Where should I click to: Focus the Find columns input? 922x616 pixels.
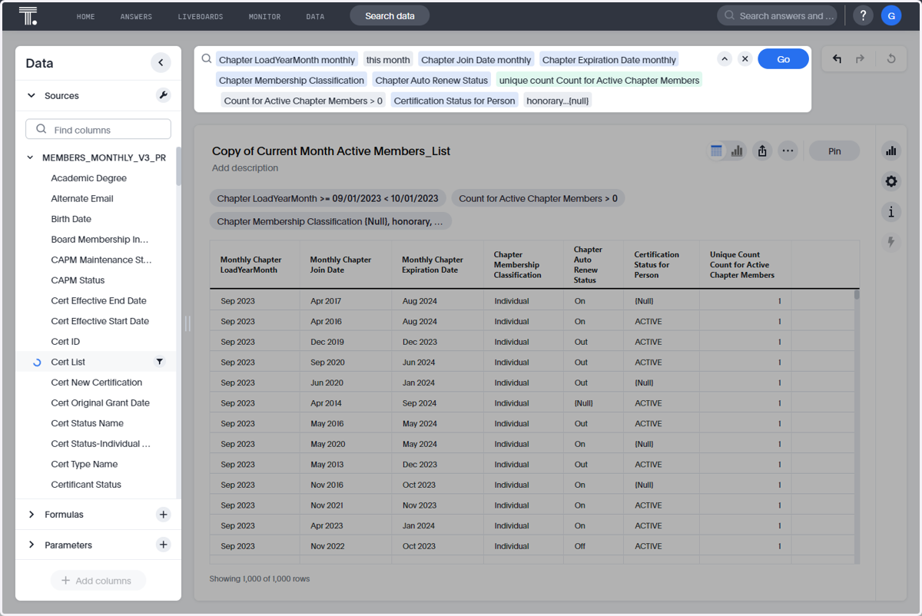(x=98, y=129)
